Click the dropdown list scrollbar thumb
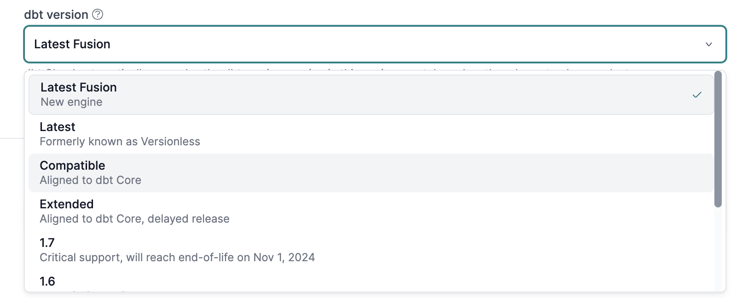The image size is (742, 298). [718, 138]
